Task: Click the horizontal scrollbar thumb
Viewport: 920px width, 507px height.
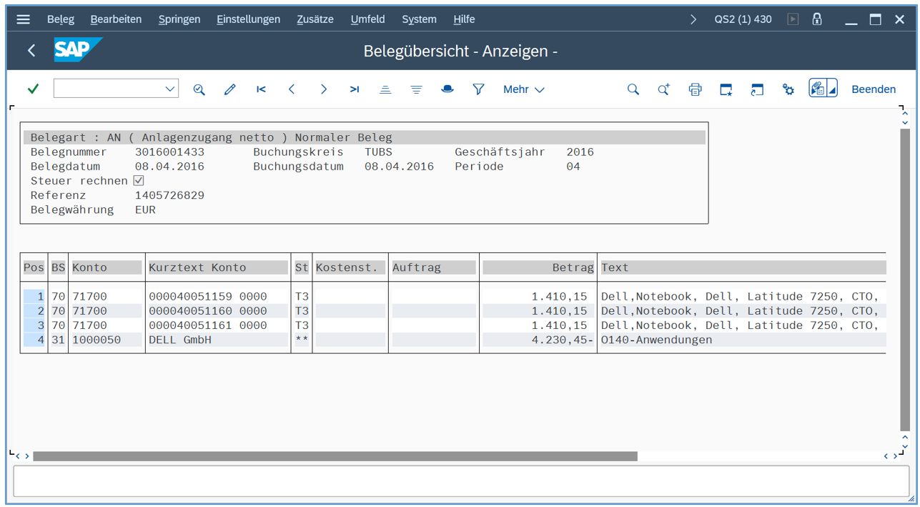Action: coord(335,456)
